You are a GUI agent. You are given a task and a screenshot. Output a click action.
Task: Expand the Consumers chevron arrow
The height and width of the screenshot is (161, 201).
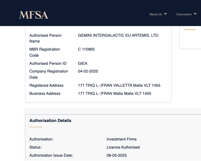(x=195, y=14)
